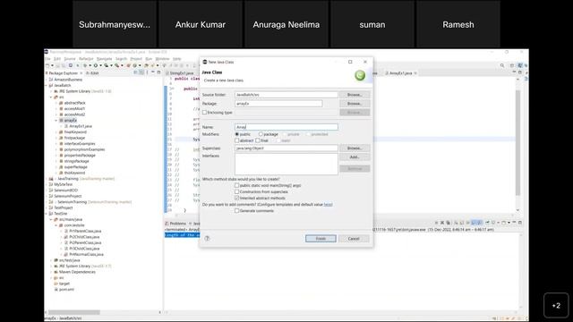The height and width of the screenshot is (322, 573).
Task: Click the empty Interfaces list box
Action: coord(286,164)
